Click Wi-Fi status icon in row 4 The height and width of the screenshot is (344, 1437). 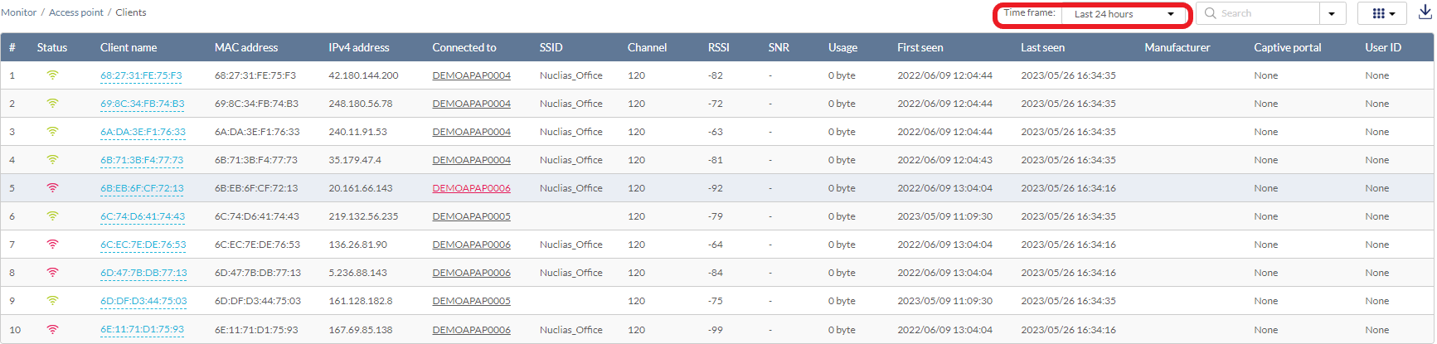coord(52,160)
